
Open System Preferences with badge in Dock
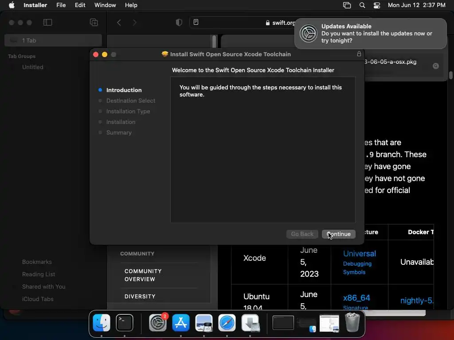(x=158, y=323)
